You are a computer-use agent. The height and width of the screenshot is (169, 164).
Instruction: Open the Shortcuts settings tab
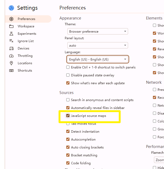pyautogui.click(x=25, y=71)
